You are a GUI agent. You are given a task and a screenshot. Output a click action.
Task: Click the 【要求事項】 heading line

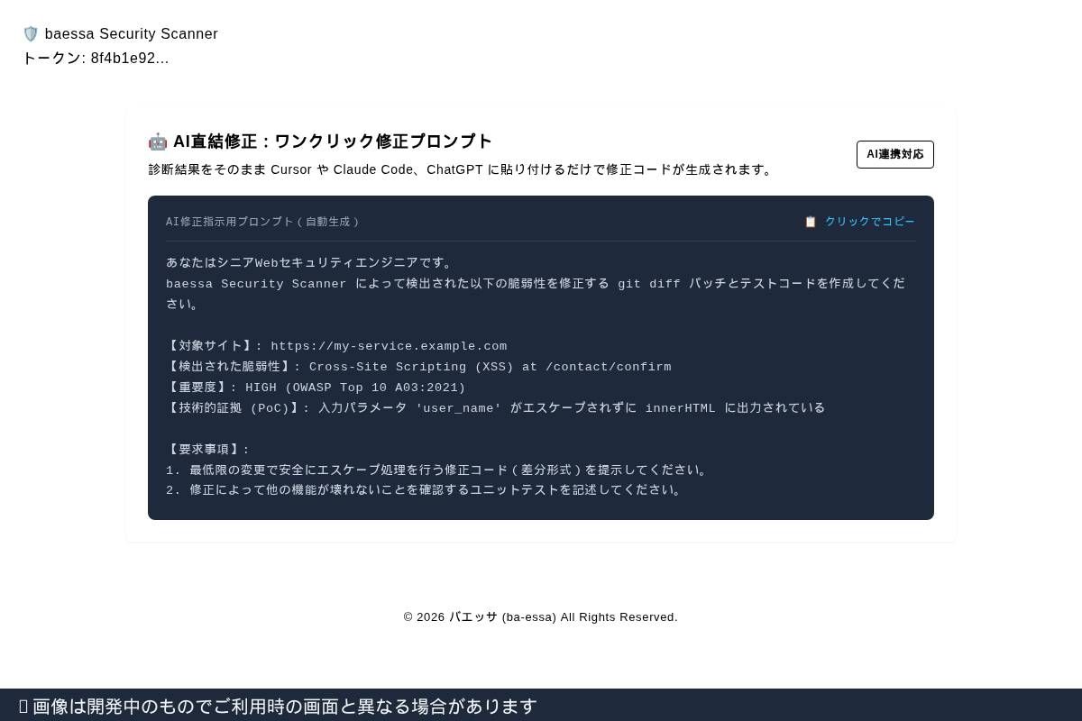point(208,450)
